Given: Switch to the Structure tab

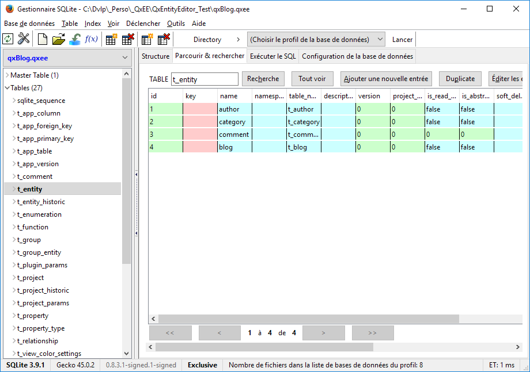Looking at the screenshot, I should click(156, 56).
